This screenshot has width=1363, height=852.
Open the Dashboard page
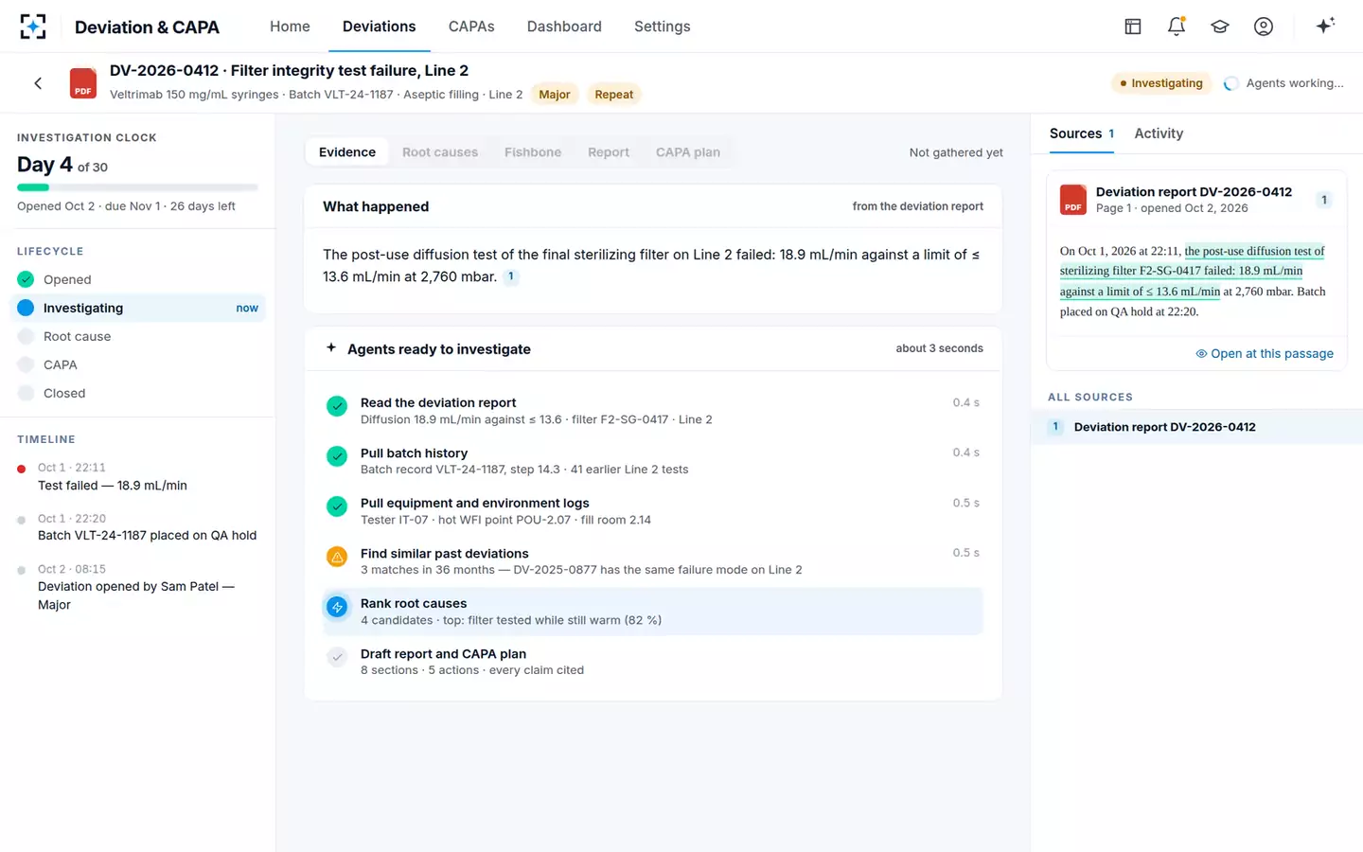564,27
